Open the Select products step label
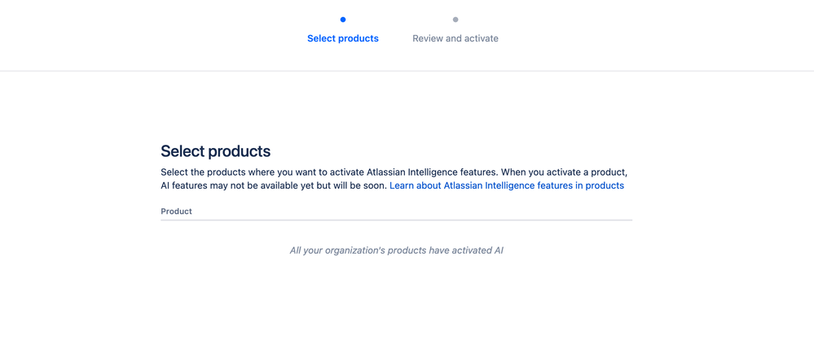 pyautogui.click(x=342, y=38)
